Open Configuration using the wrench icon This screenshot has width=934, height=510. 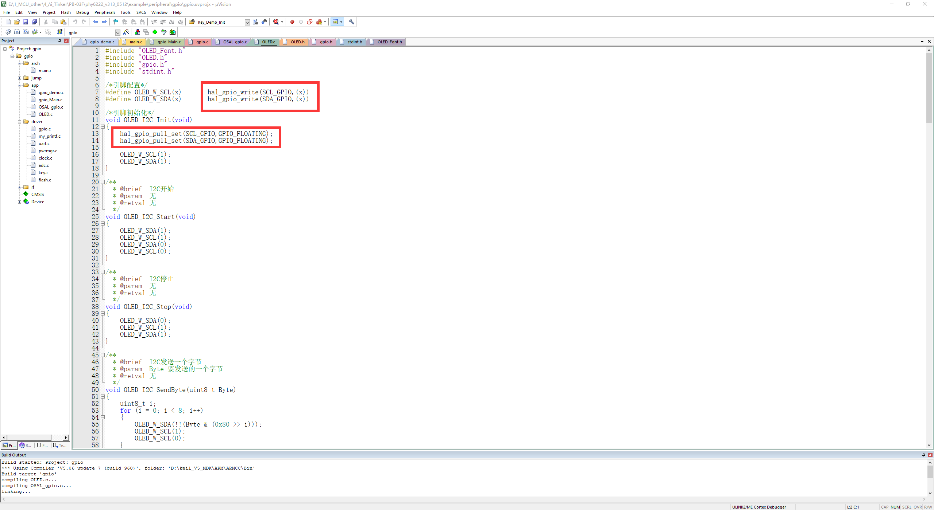tap(351, 22)
